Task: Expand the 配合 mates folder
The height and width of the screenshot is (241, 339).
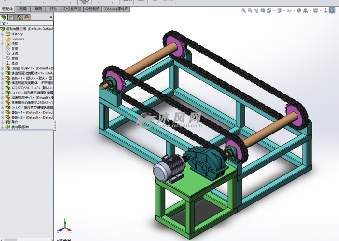Action: tap(2, 122)
